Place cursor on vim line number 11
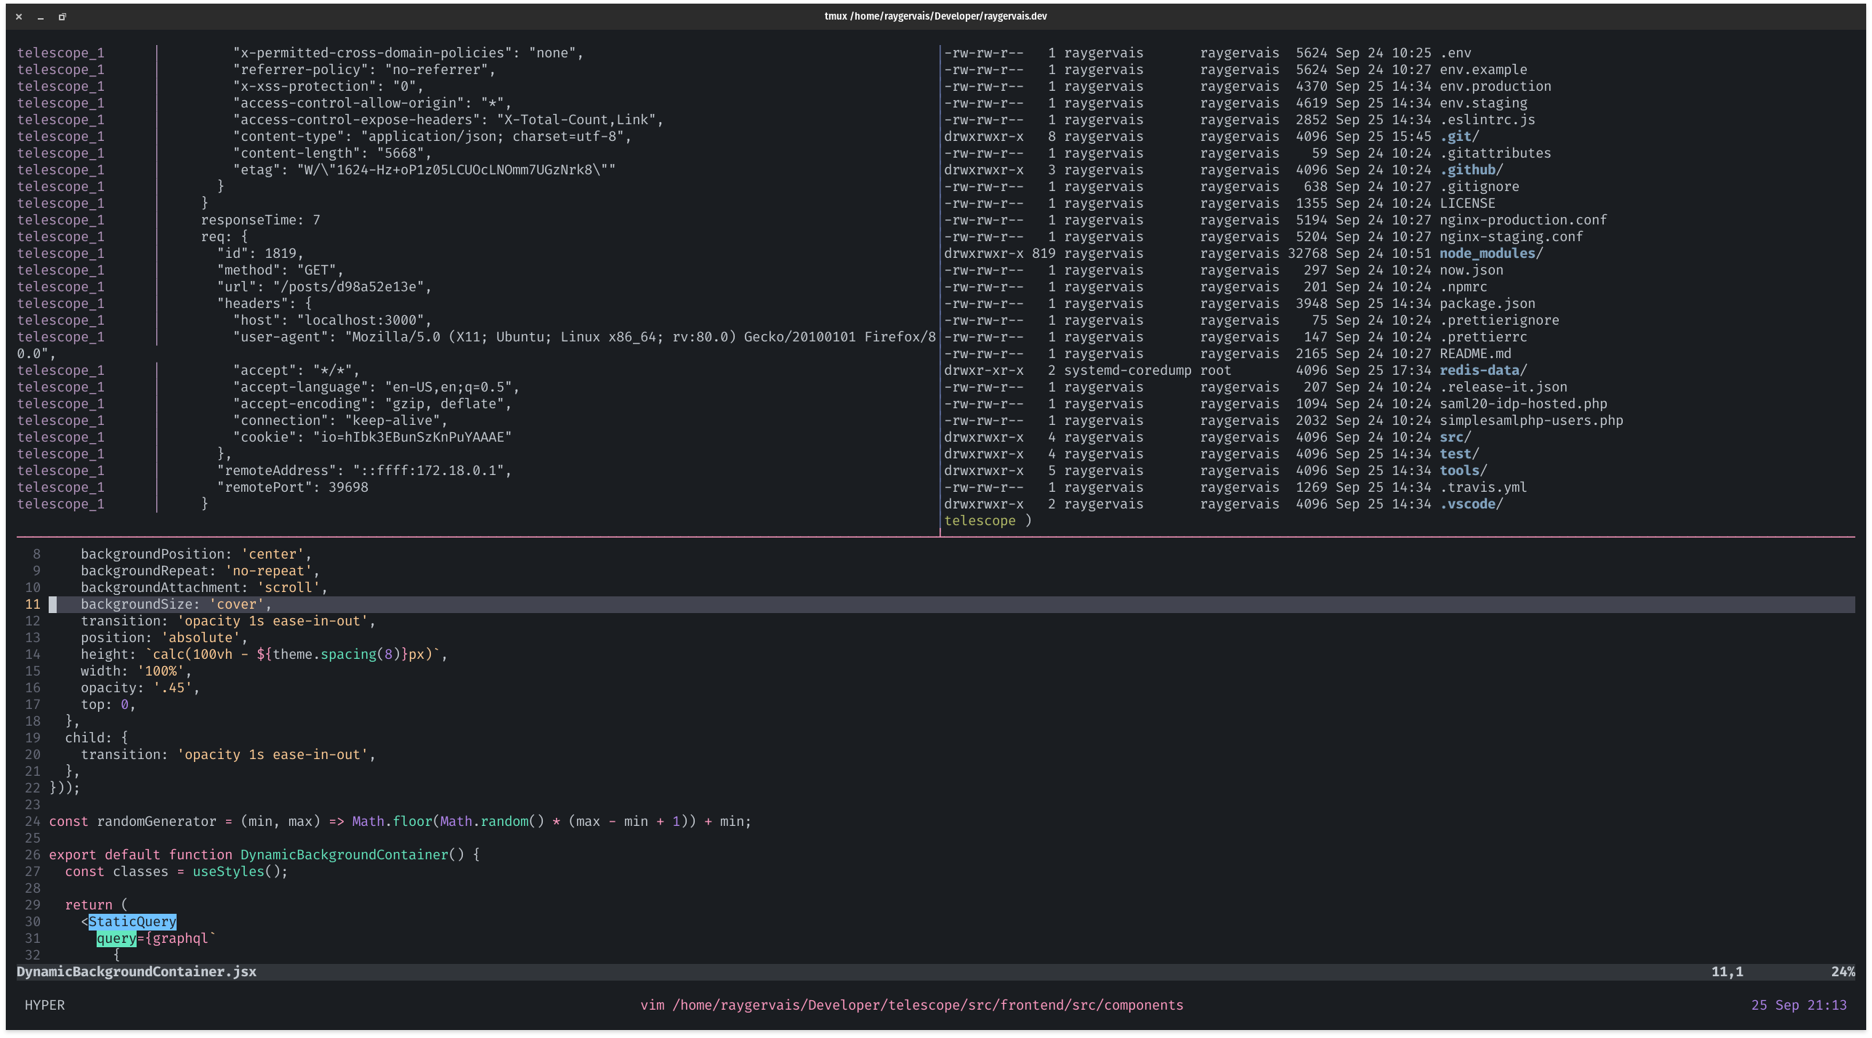This screenshot has height=1038, width=1872. click(x=33, y=604)
